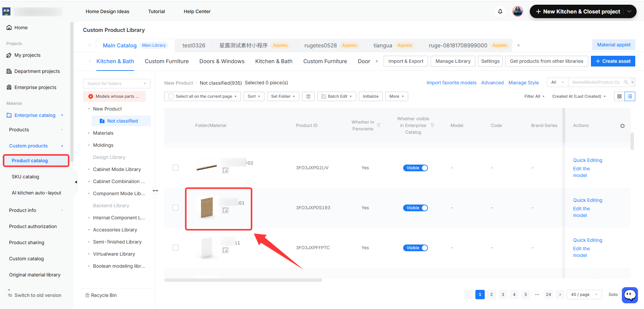This screenshot has width=644, height=309.
Task: Toggle Visible switch for 3FO3JXPFFPTC
Action: [416, 248]
